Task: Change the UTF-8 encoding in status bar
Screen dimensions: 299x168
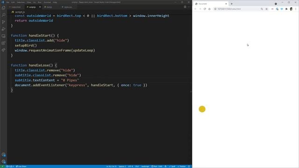Action: point(130,166)
